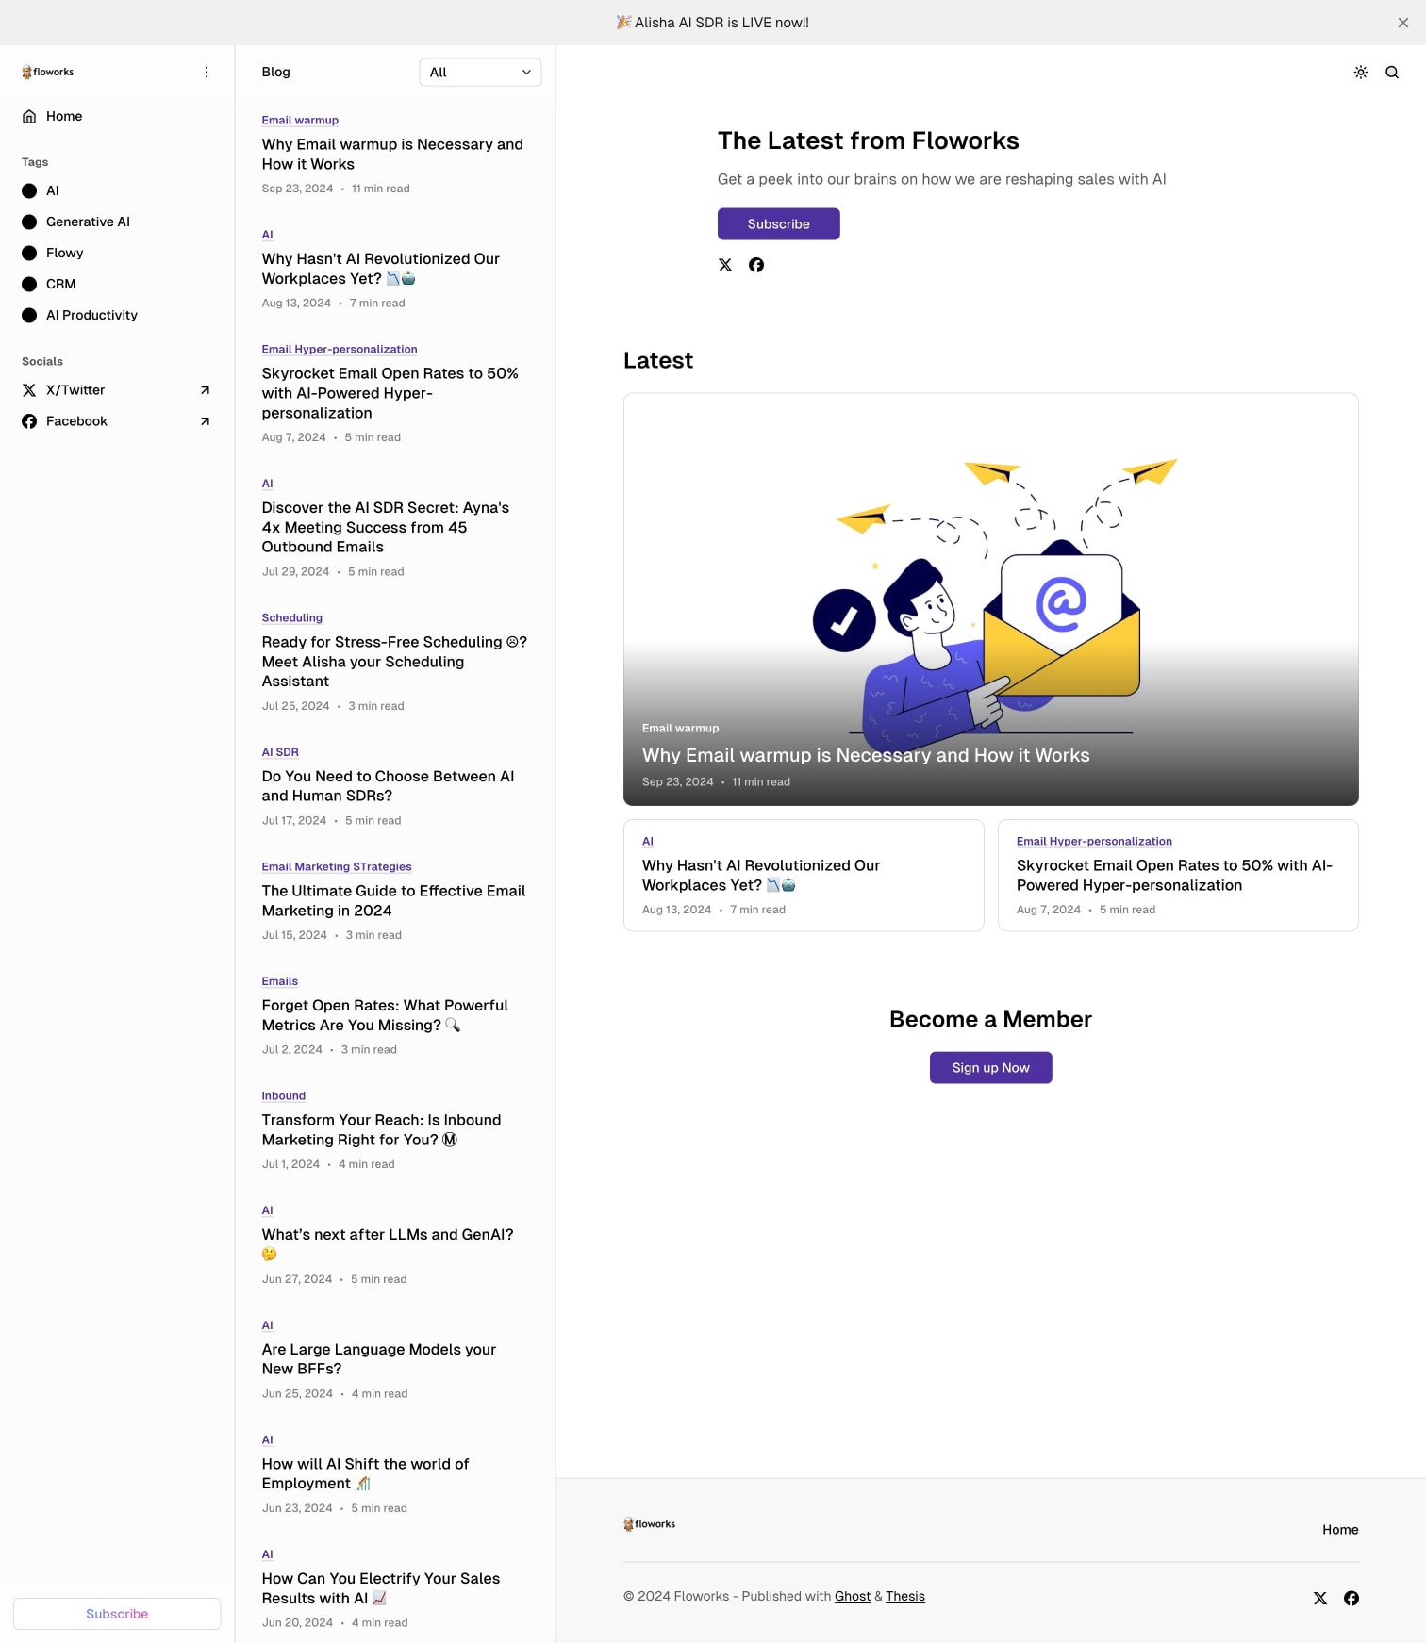Image resolution: width=1426 pixels, height=1643 pixels.
Task: Click the Facebook logo in Socials sidebar
Action: pyautogui.click(x=29, y=421)
